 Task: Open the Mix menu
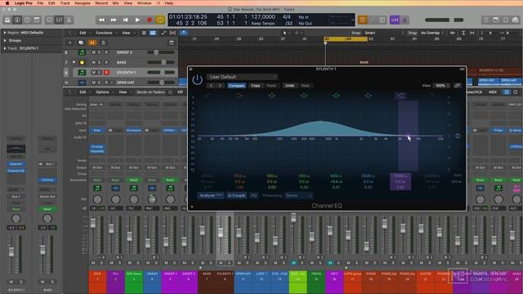[115, 3]
